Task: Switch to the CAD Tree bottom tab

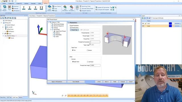Action: pyautogui.click(x=9, y=97)
